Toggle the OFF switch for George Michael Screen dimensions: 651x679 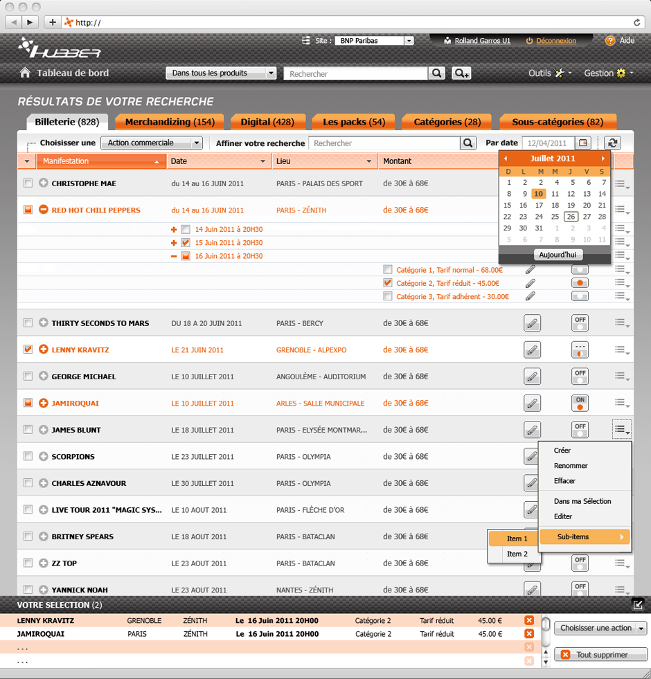click(580, 377)
